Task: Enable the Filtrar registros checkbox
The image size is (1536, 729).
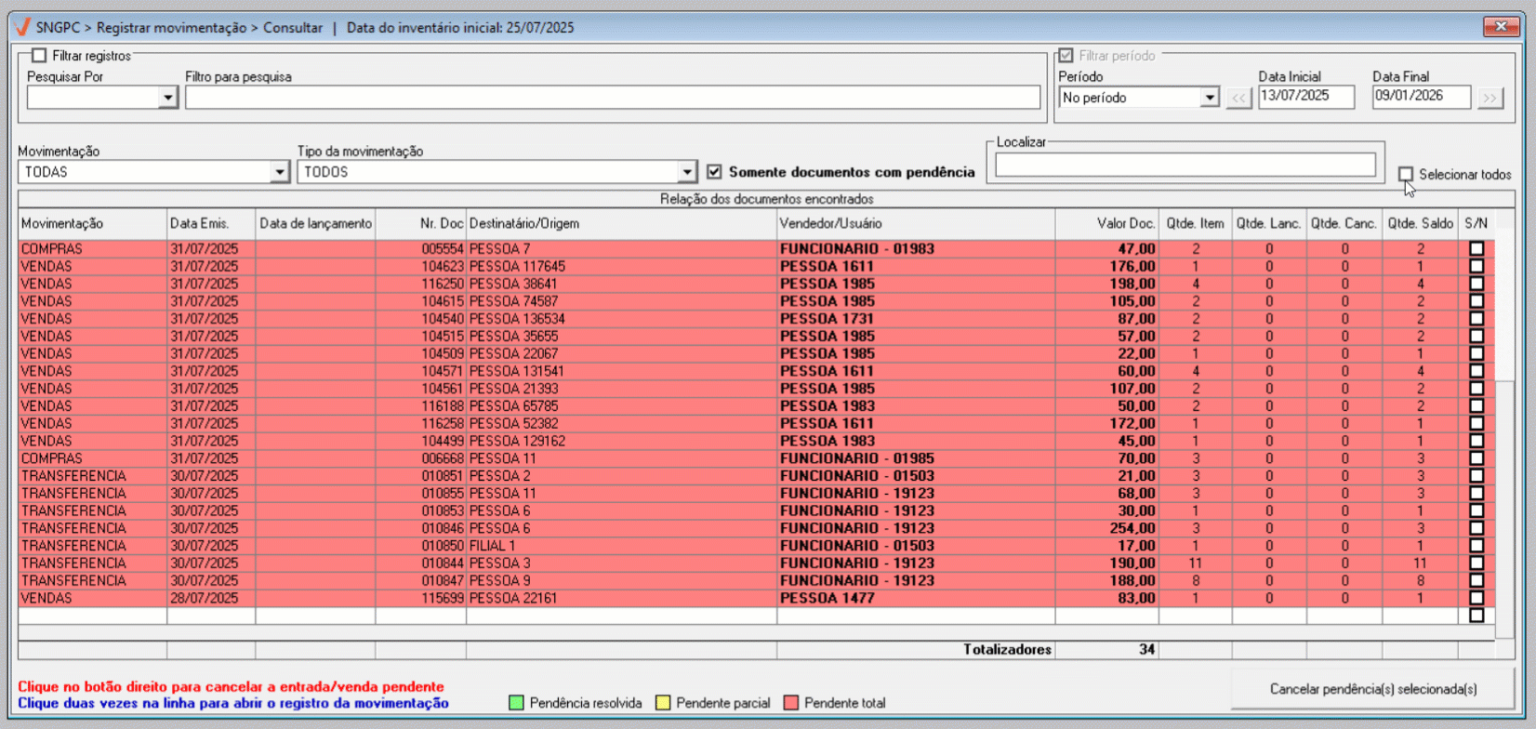Action: tap(39, 56)
